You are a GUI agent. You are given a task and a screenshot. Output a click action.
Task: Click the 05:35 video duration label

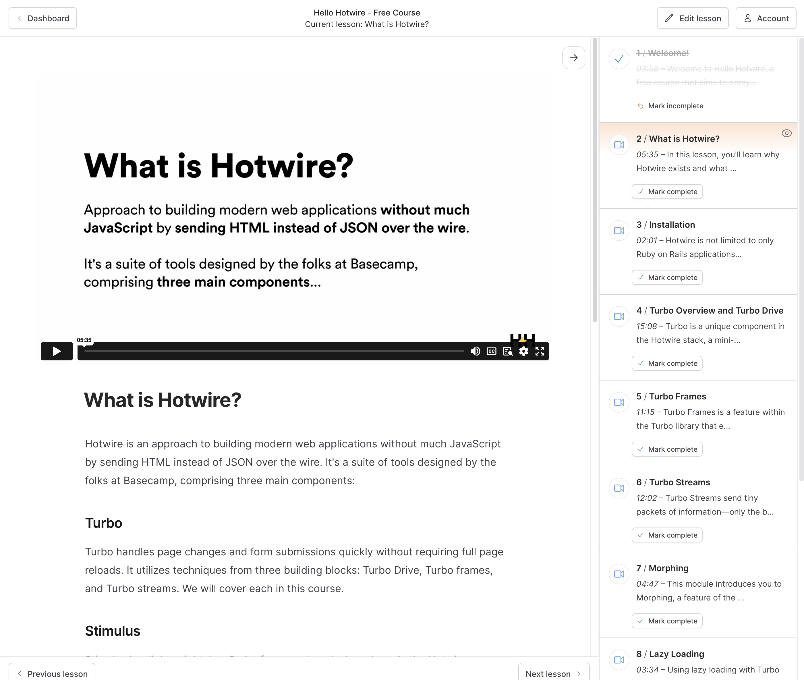(x=84, y=340)
